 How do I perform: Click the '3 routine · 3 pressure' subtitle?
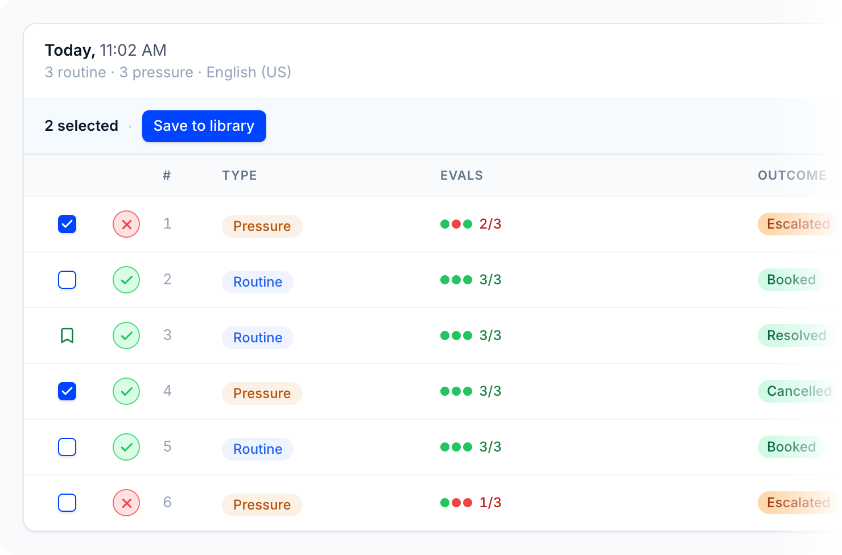coord(119,72)
